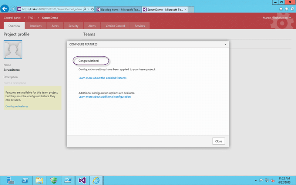Open the Services tab
The image size is (296, 185).
(x=140, y=26)
